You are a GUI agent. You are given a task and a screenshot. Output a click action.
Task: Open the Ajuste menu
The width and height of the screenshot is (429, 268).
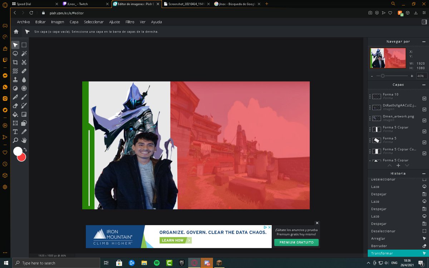(x=114, y=22)
